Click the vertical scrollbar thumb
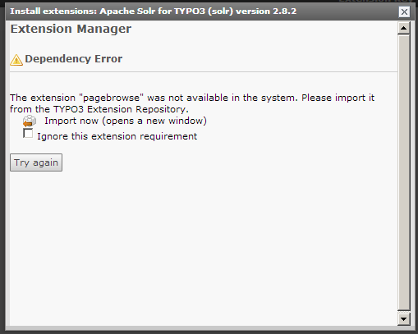Viewport: 418px width, 334px height. tap(404, 172)
